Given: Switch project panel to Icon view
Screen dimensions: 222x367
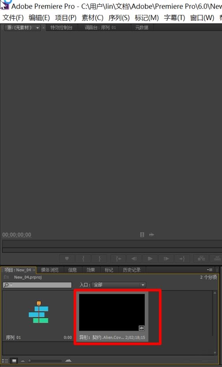Looking at the screenshot, I should [x=14, y=361].
